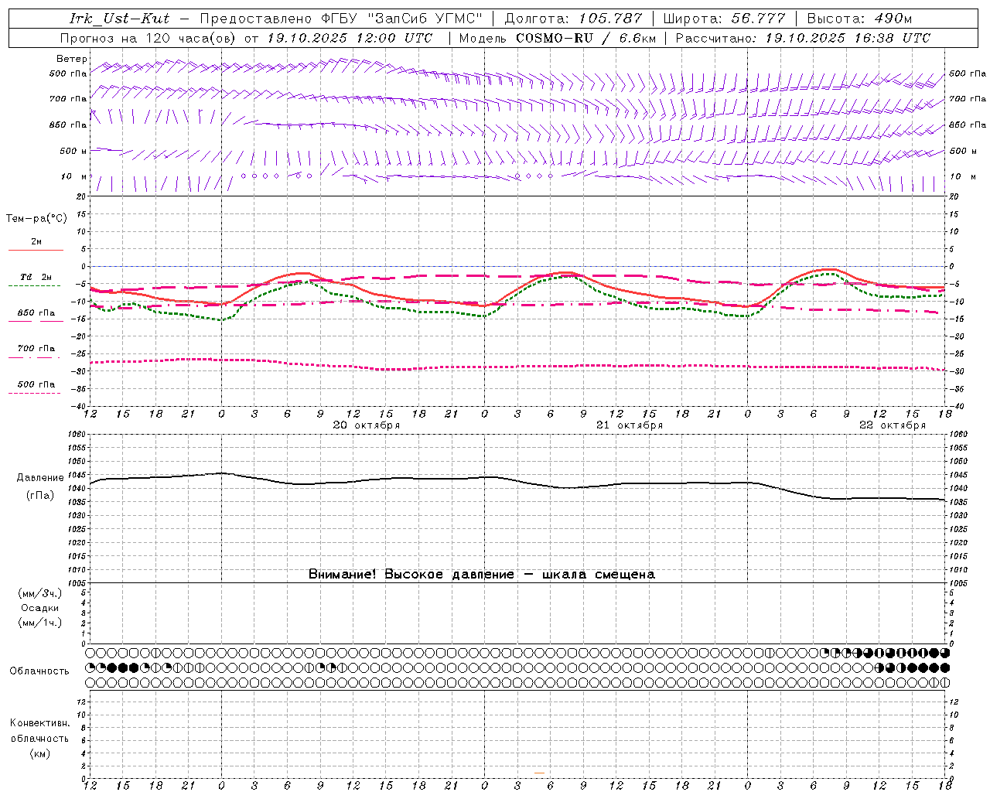Image resolution: width=990 pixels, height=792 pixels.
Task: Select Прогноз на 120 часа(ов) text
Action: point(149,38)
